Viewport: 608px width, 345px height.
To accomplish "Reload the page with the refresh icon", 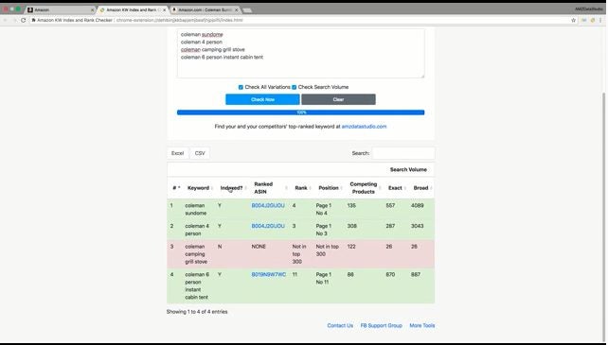I will click(24, 20).
